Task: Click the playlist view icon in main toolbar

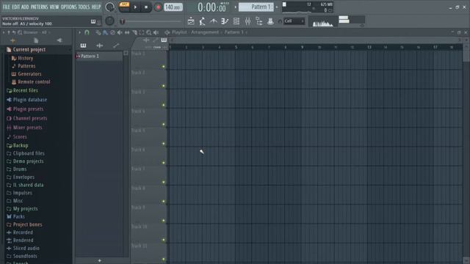Action: click(x=191, y=21)
